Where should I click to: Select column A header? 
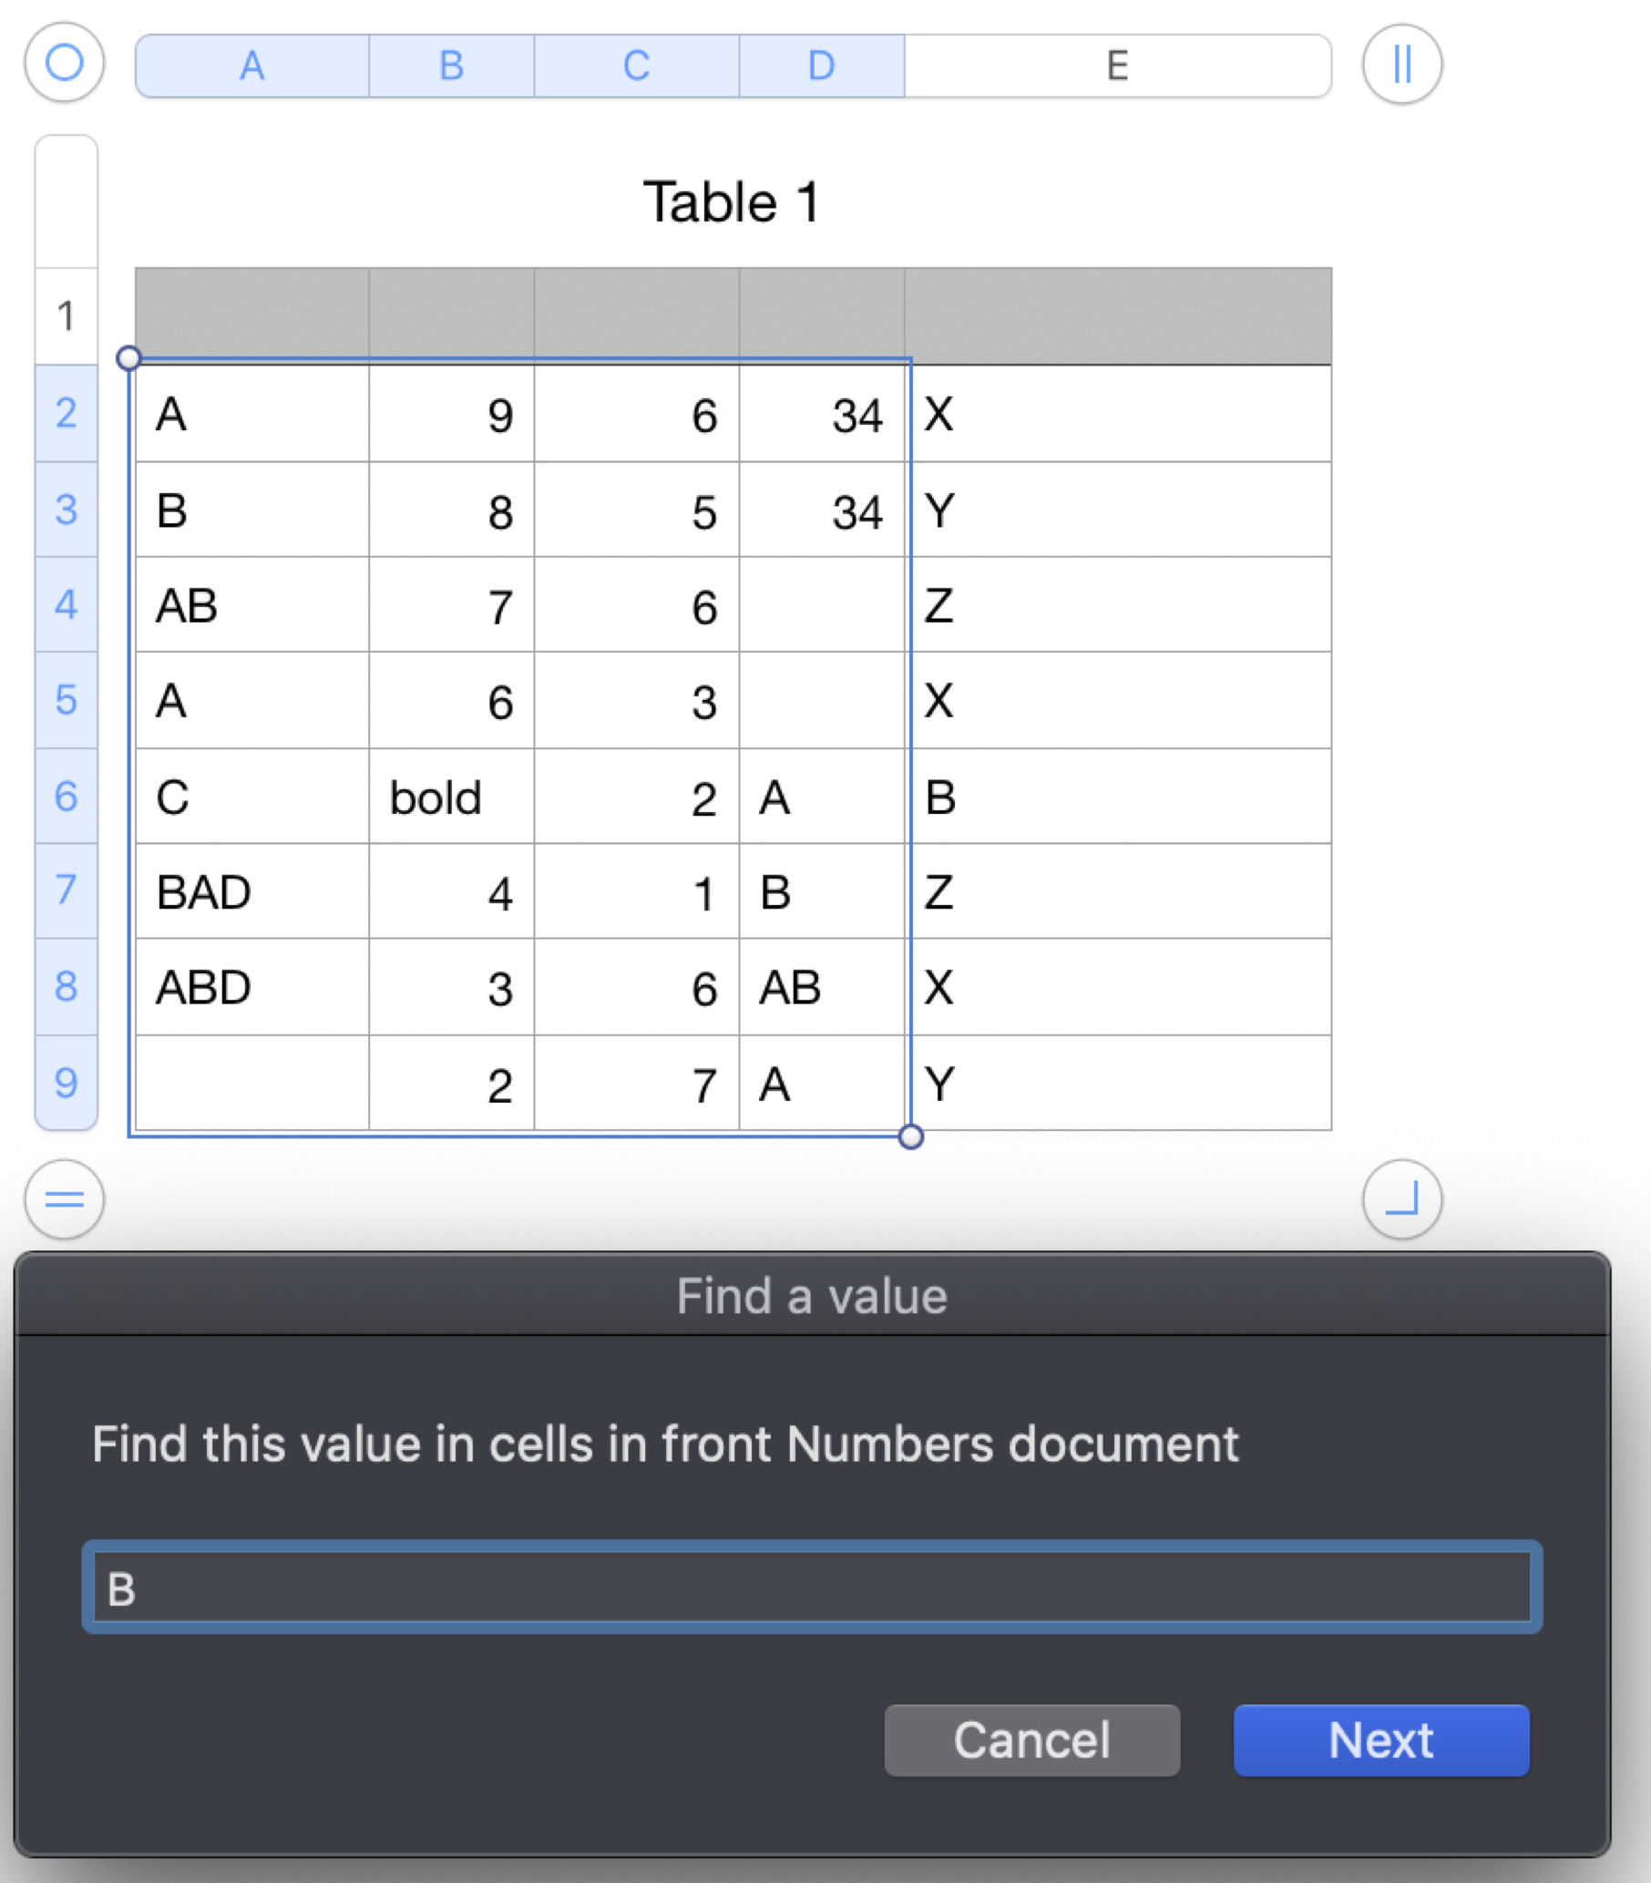(x=252, y=66)
